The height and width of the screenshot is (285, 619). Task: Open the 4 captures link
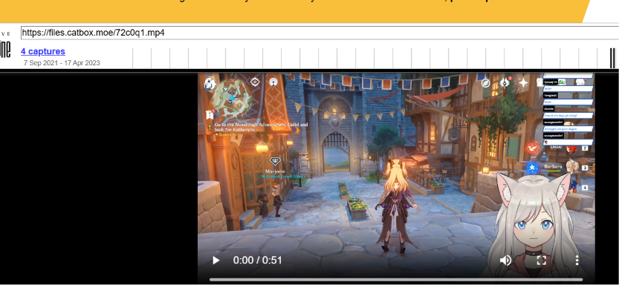(43, 51)
